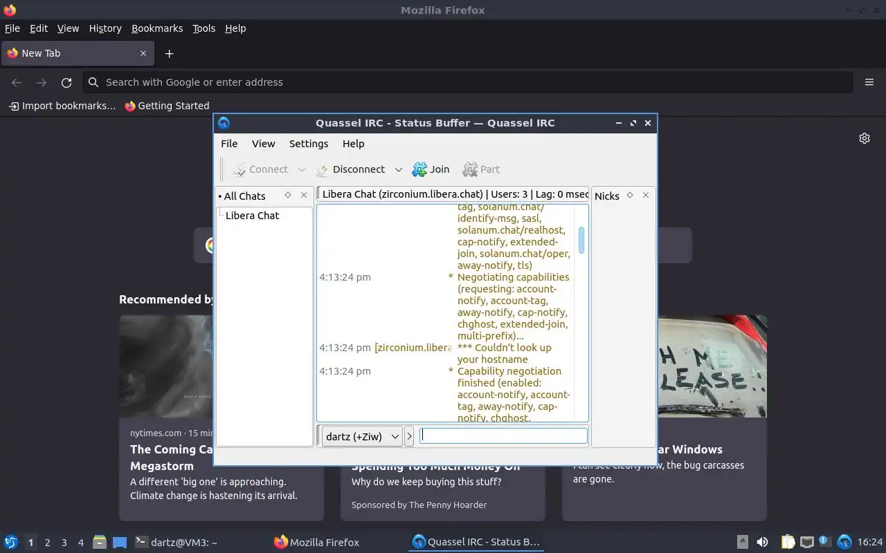Image resolution: width=886 pixels, height=553 pixels.
Task: Click the Quassel title bar icon
Action: [224, 123]
